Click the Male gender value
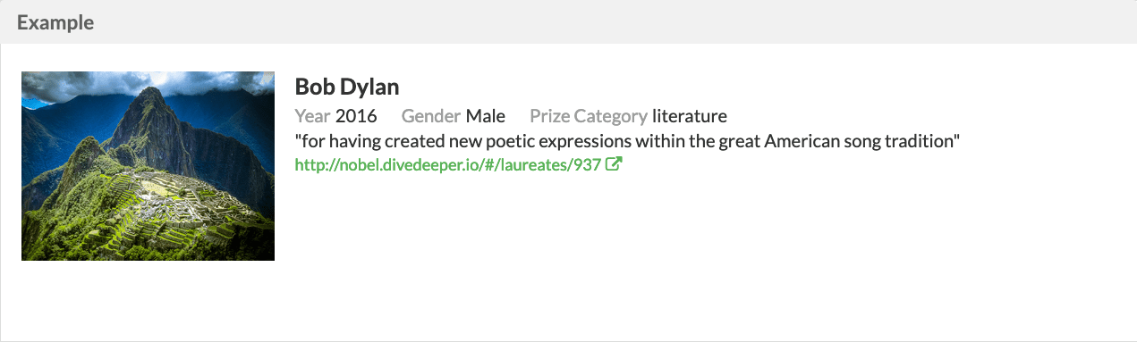Image resolution: width=1137 pixels, height=342 pixels. click(x=486, y=116)
